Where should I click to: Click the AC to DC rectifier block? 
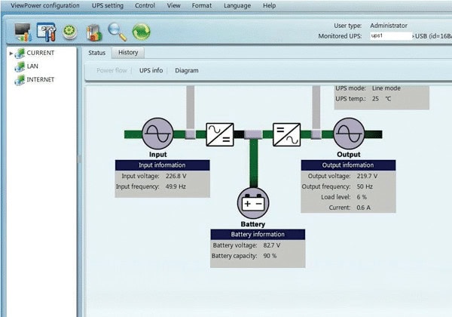pyautogui.click(x=220, y=134)
